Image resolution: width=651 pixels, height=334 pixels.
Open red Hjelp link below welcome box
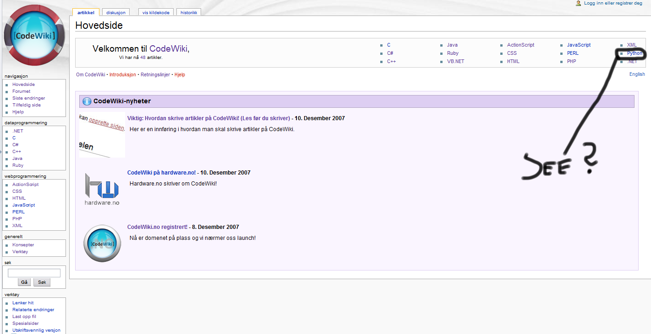(180, 75)
